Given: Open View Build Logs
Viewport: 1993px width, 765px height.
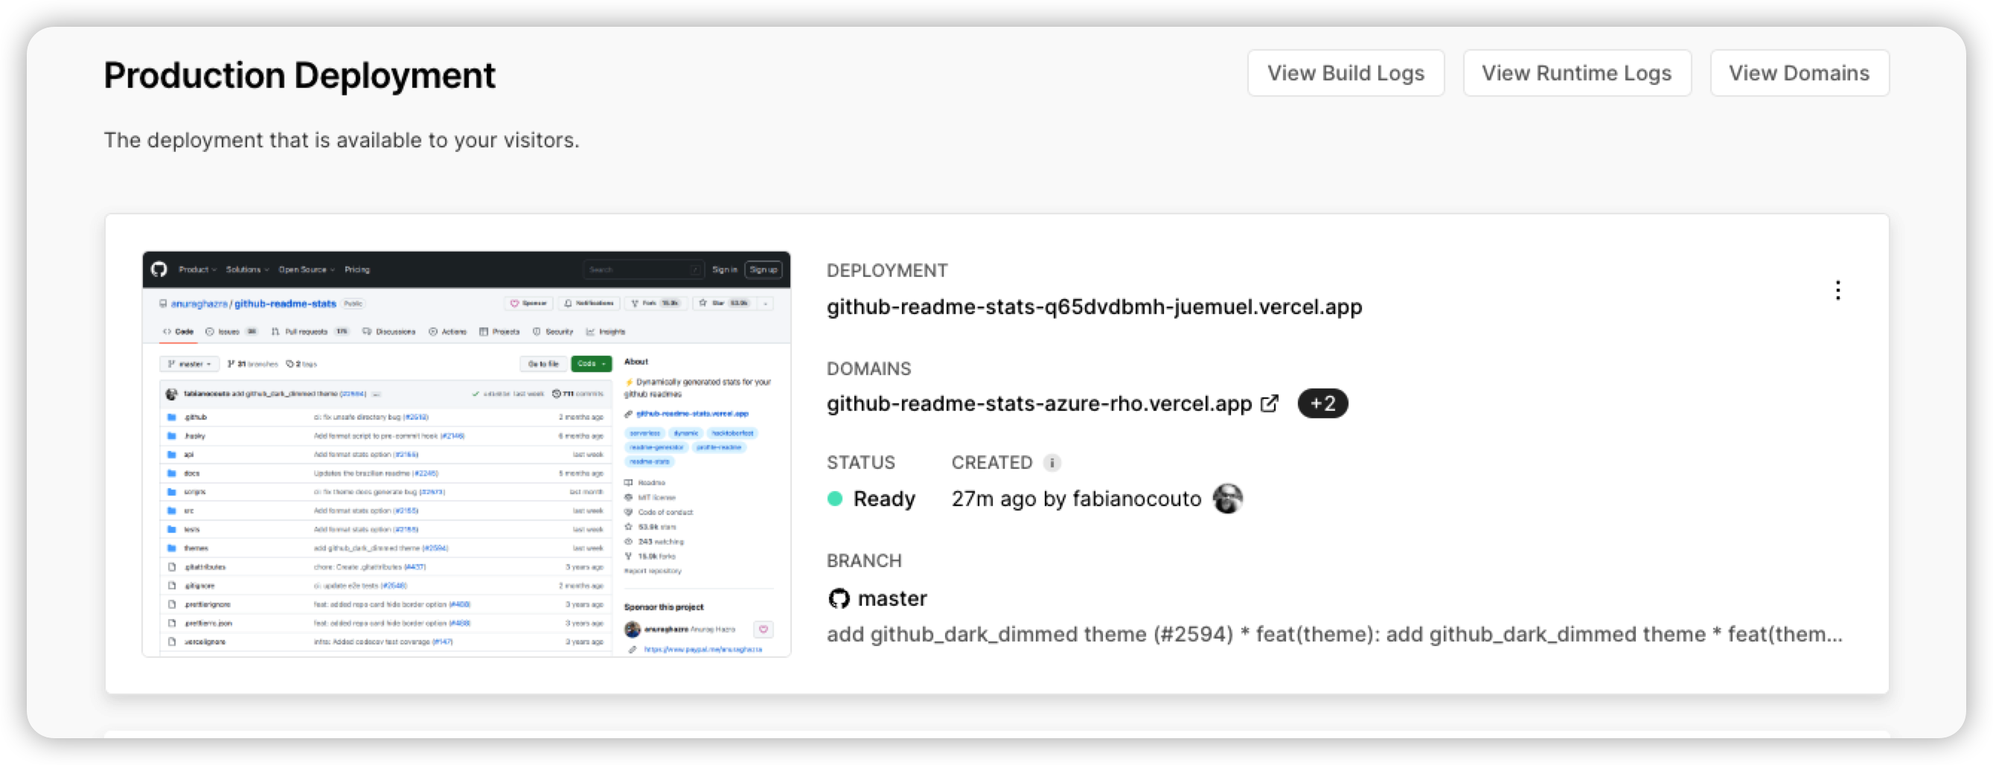Looking at the screenshot, I should pos(1346,73).
